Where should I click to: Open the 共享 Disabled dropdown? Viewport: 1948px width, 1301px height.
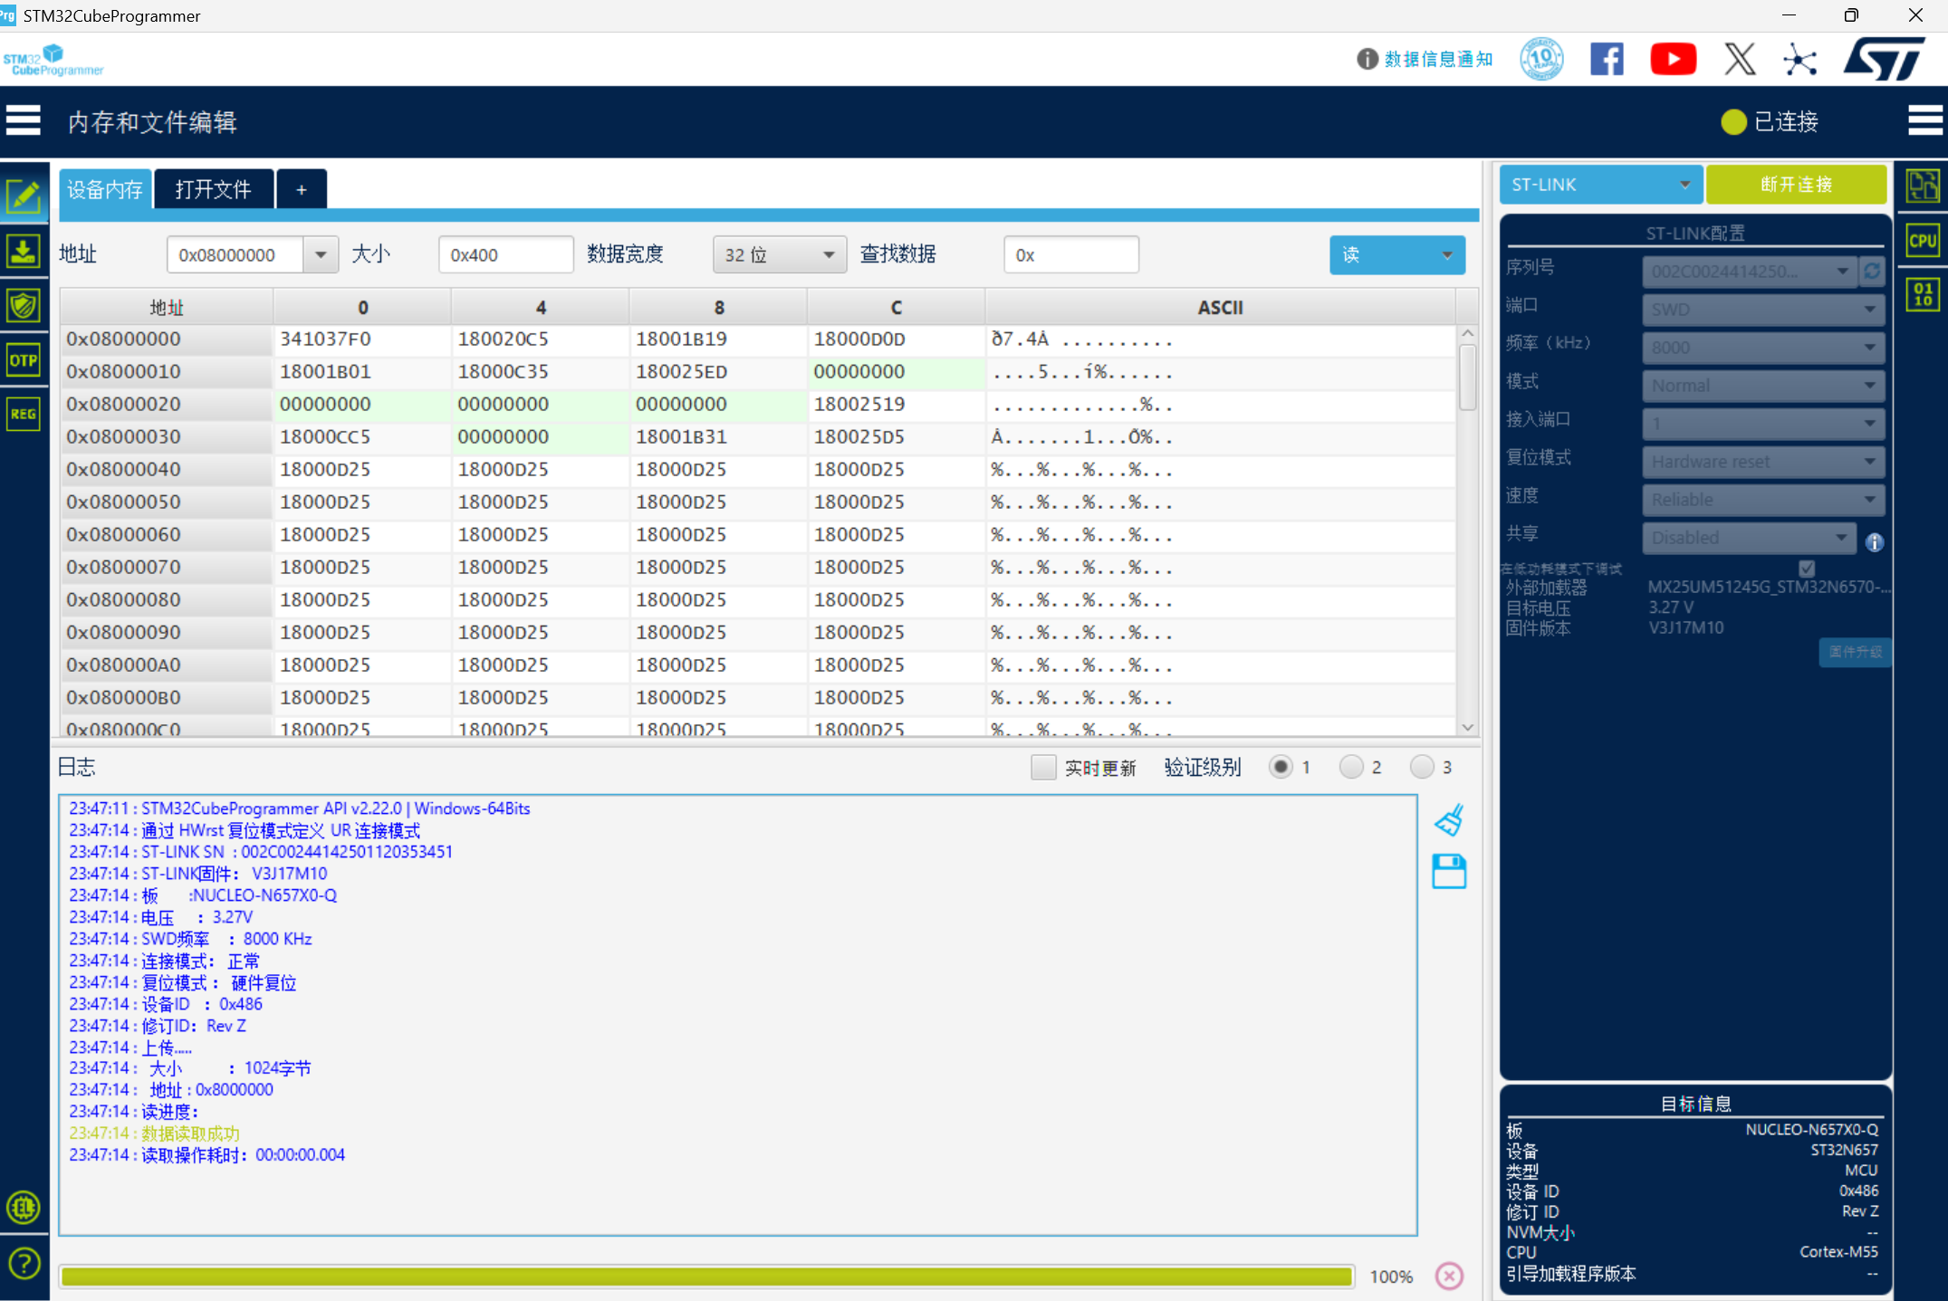[x=1749, y=538]
